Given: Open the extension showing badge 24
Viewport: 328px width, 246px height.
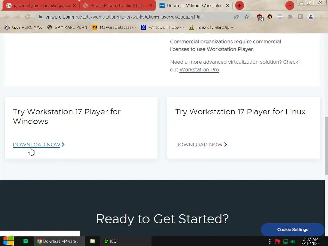Looking at the screenshot, I should (x=260, y=17).
